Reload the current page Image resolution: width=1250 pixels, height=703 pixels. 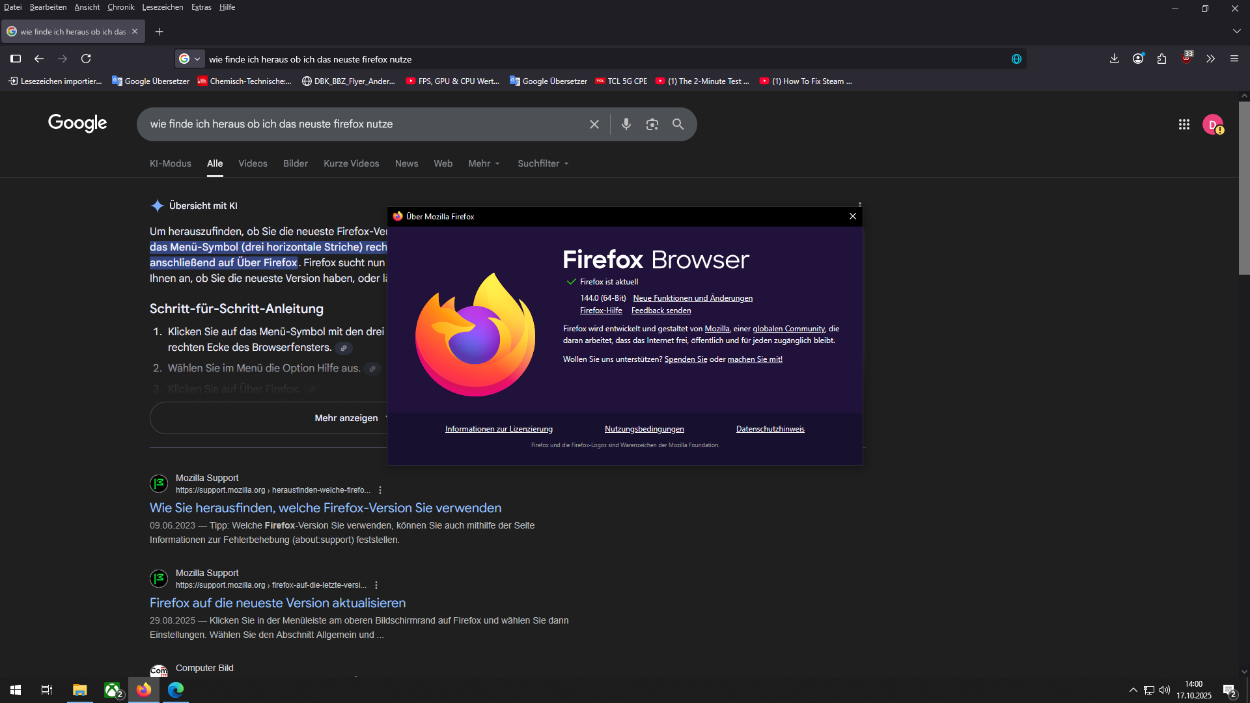(86, 59)
